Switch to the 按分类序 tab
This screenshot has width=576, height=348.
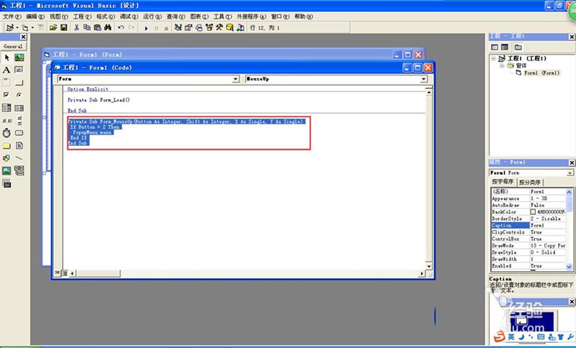pos(530,182)
